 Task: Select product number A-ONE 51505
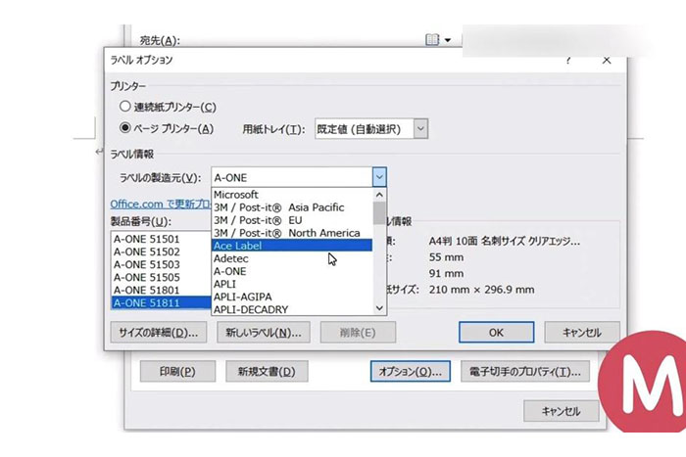(x=161, y=277)
